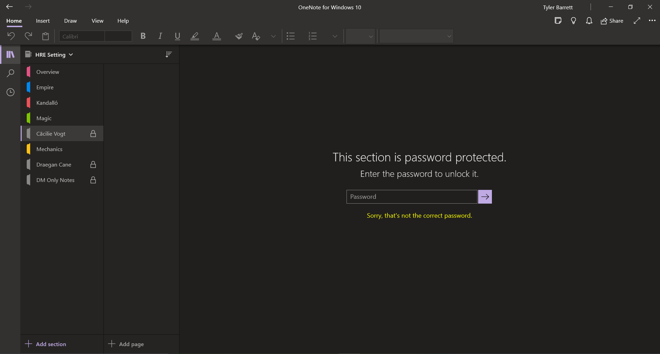Open the Home tab

coord(14,21)
